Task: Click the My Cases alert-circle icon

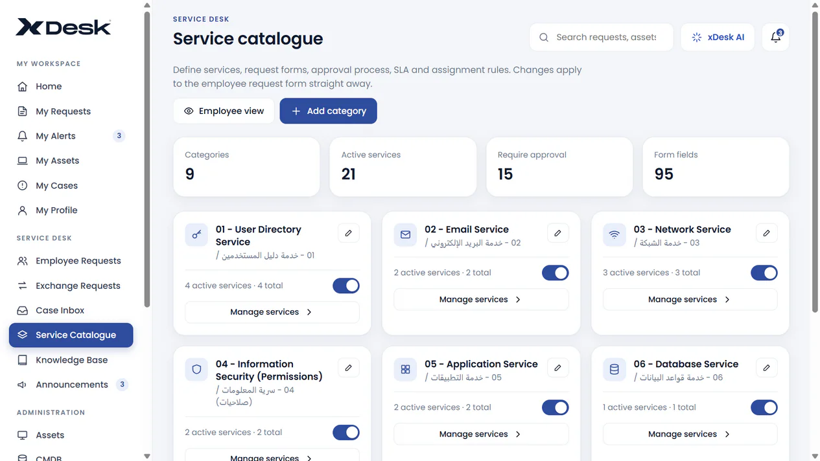Action: pyautogui.click(x=23, y=186)
